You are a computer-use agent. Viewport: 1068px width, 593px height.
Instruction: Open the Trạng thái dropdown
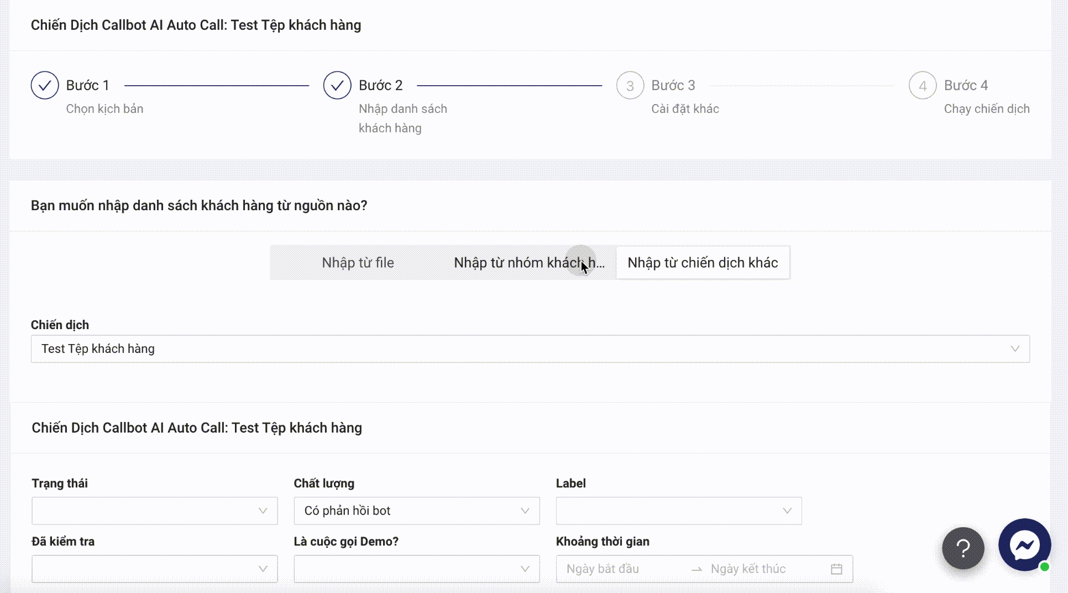154,511
